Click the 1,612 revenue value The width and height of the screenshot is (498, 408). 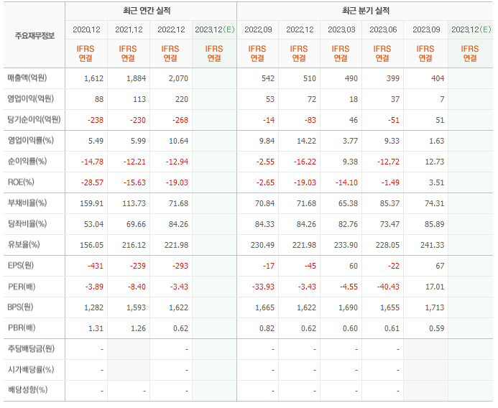(x=93, y=78)
